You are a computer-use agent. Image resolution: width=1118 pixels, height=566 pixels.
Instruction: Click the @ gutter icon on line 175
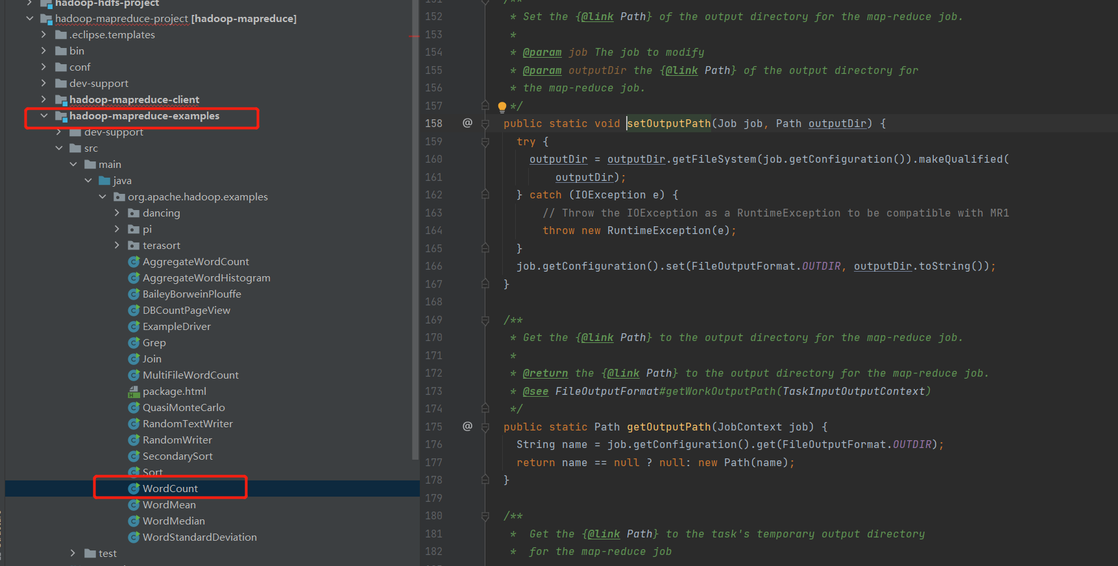(467, 426)
